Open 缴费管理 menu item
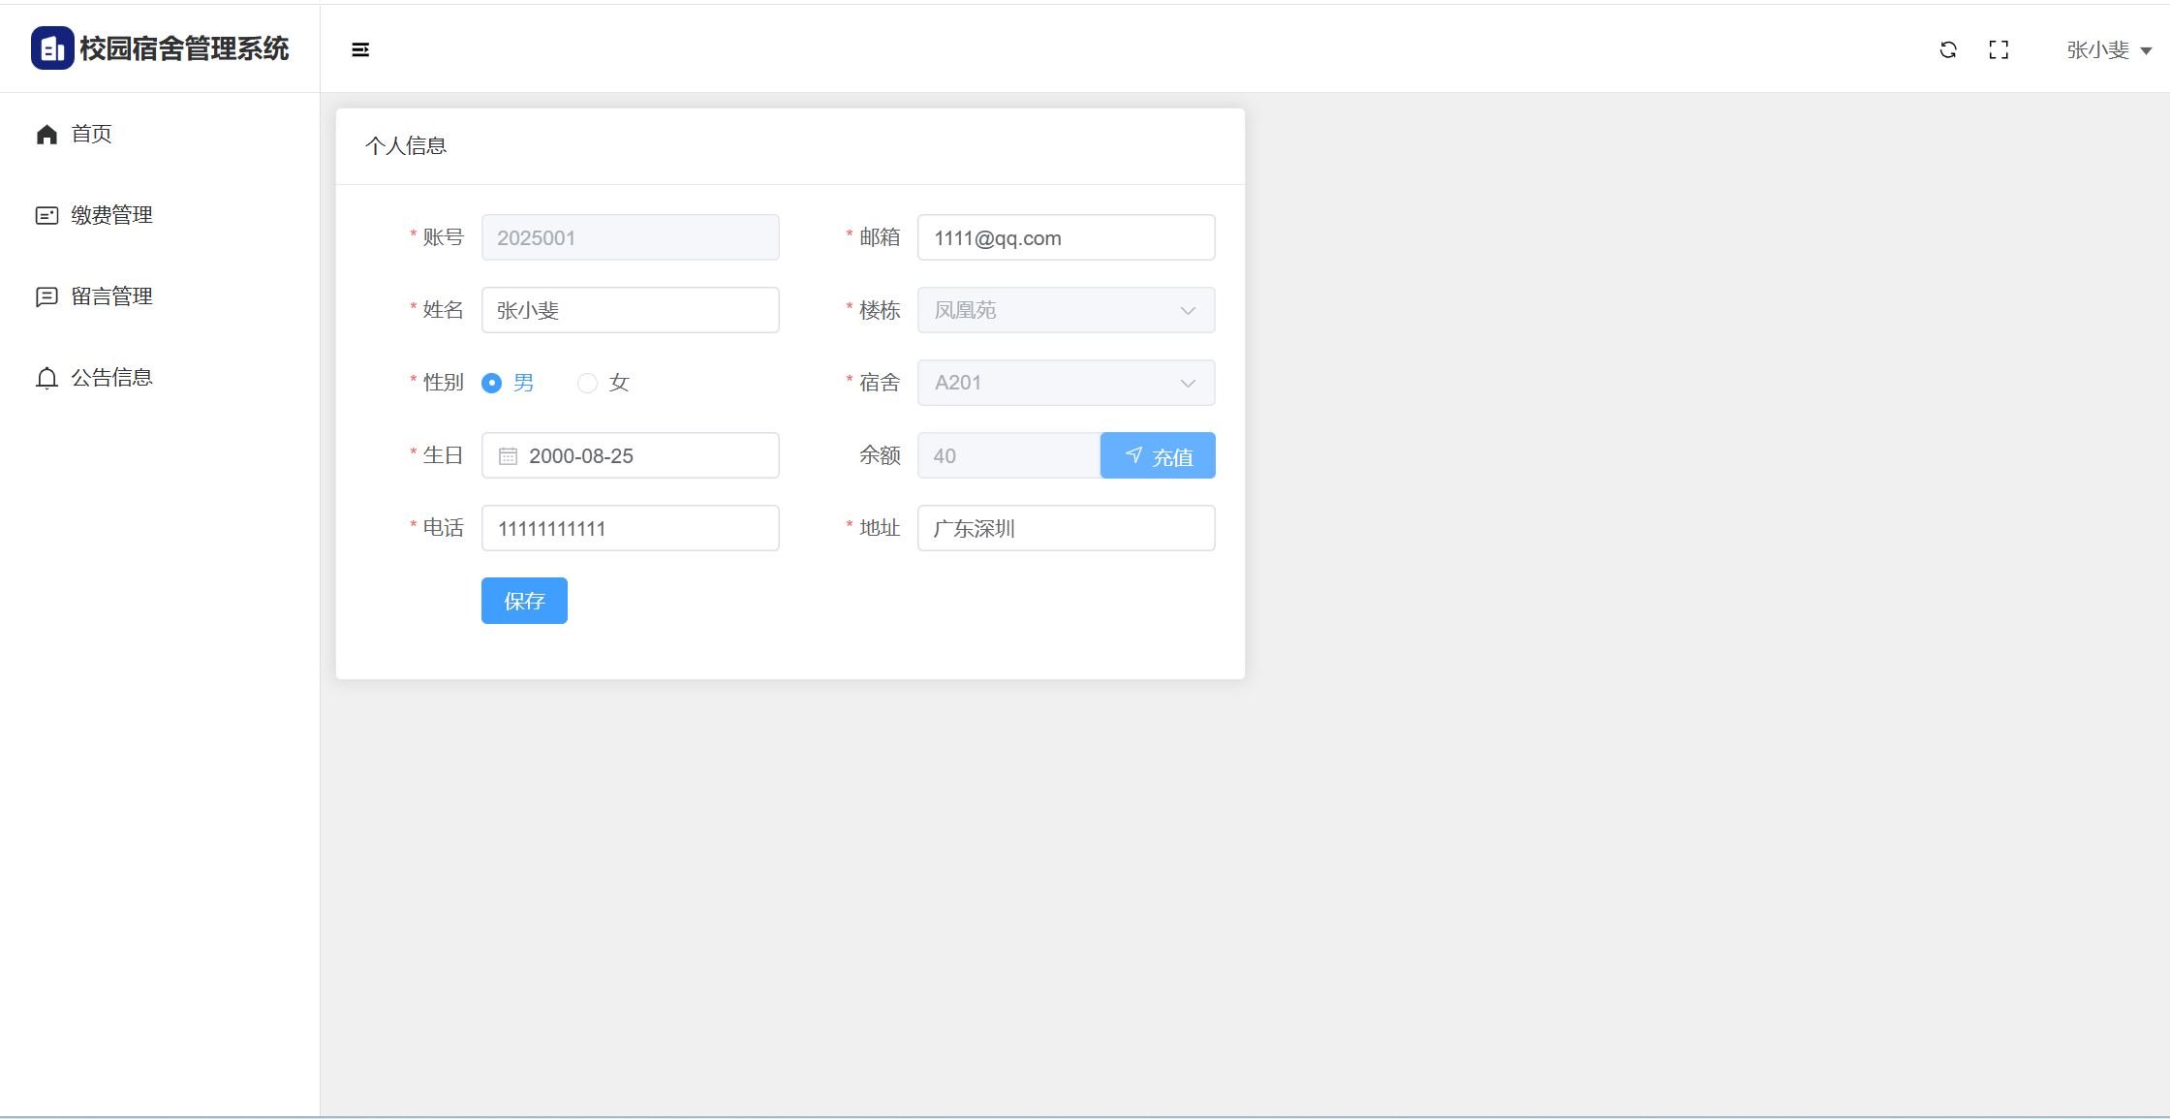This screenshot has height=1119, width=2170. coord(111,215)
